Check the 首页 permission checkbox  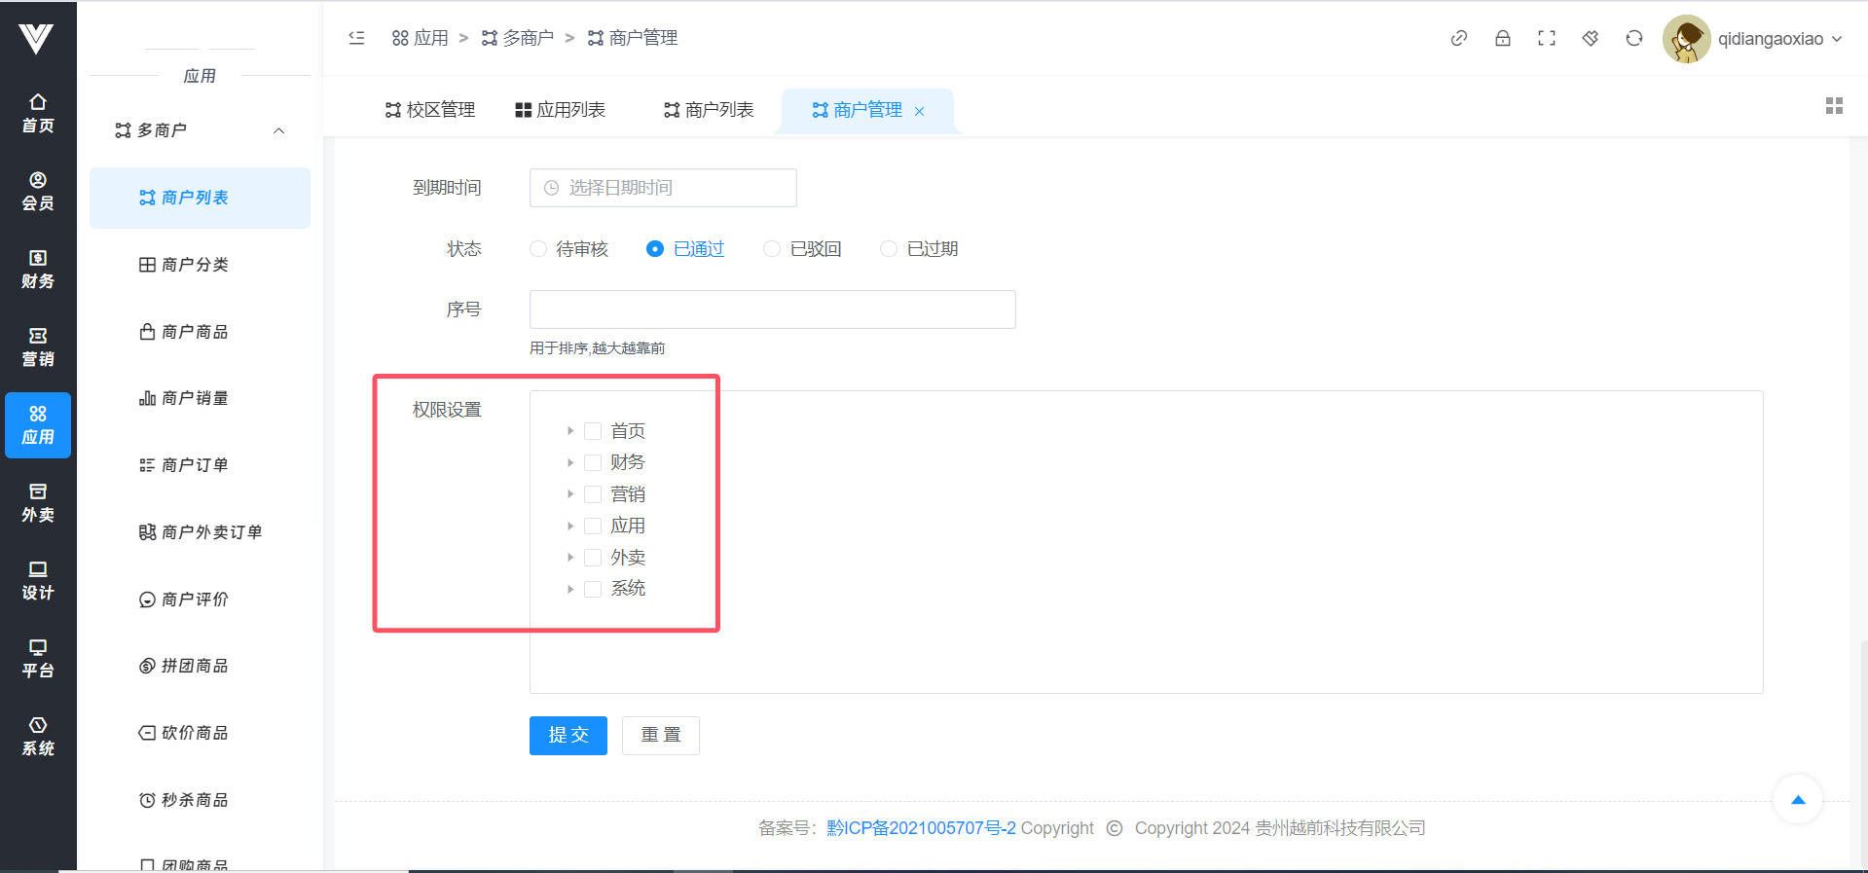click(593, 431)
